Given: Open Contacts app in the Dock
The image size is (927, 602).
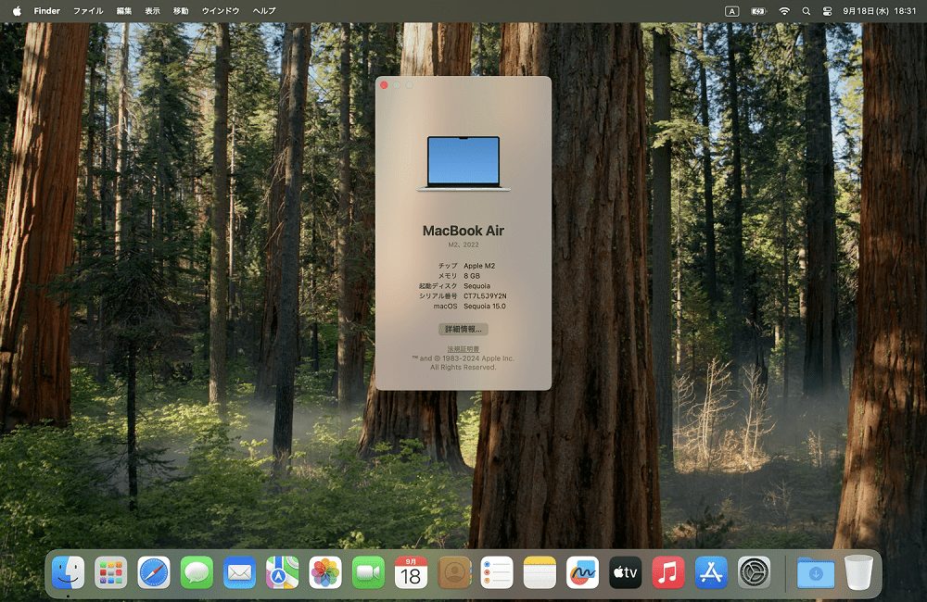Looking at the screenshot, I should [454, 572].
